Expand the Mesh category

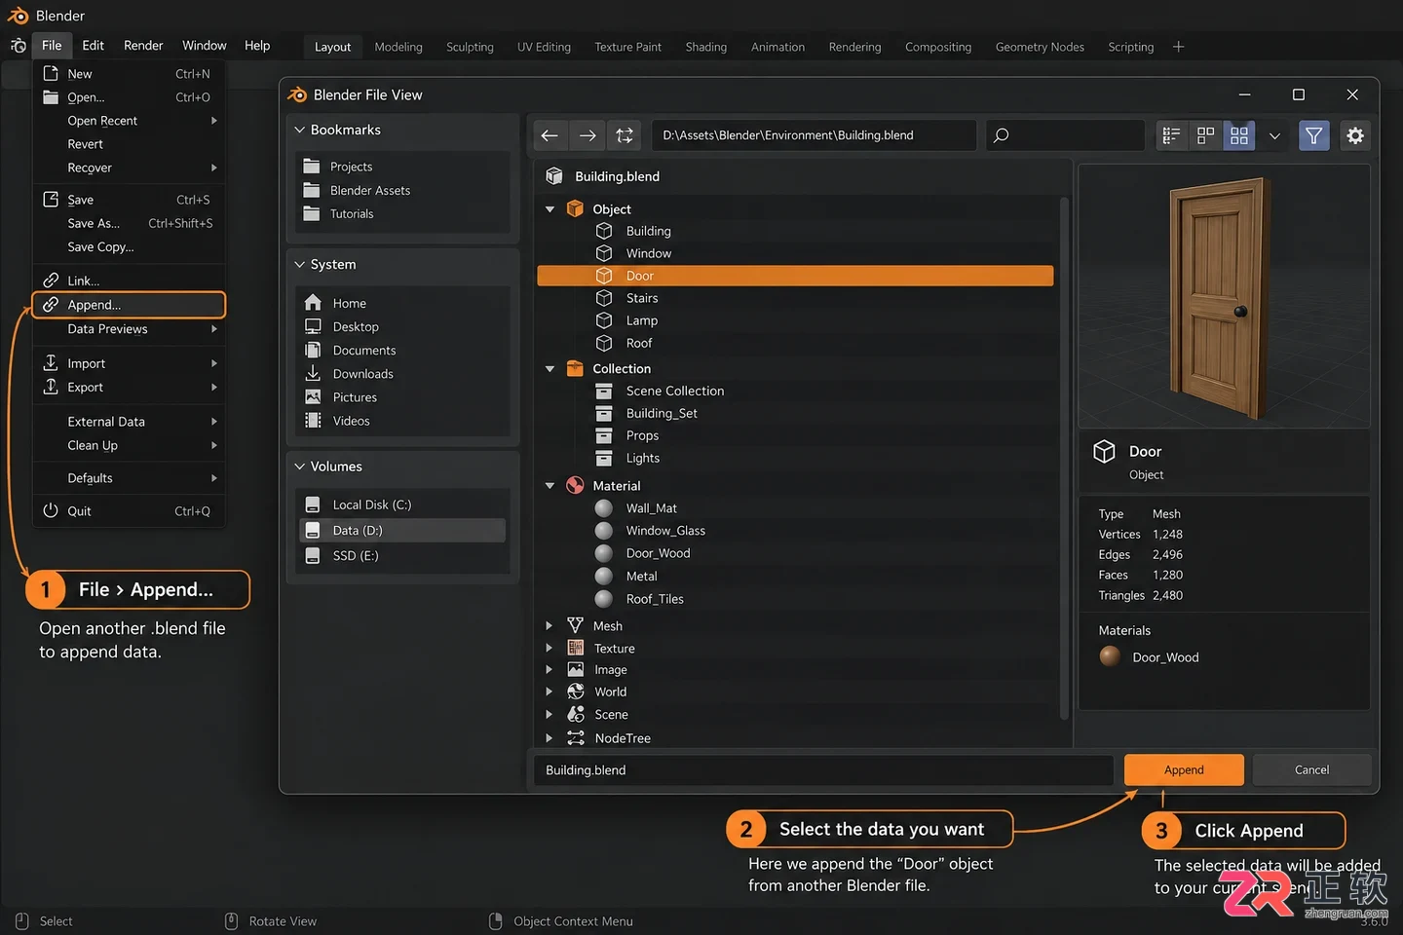pos(550,626)
